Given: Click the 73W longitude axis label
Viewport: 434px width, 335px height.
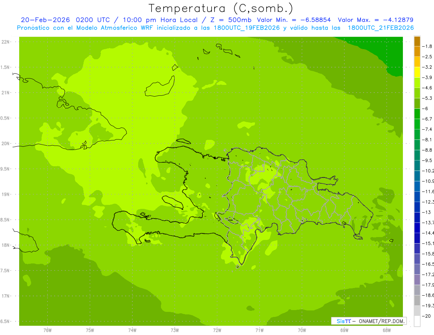Looking at the screenshot, I should tap(175, 330).
